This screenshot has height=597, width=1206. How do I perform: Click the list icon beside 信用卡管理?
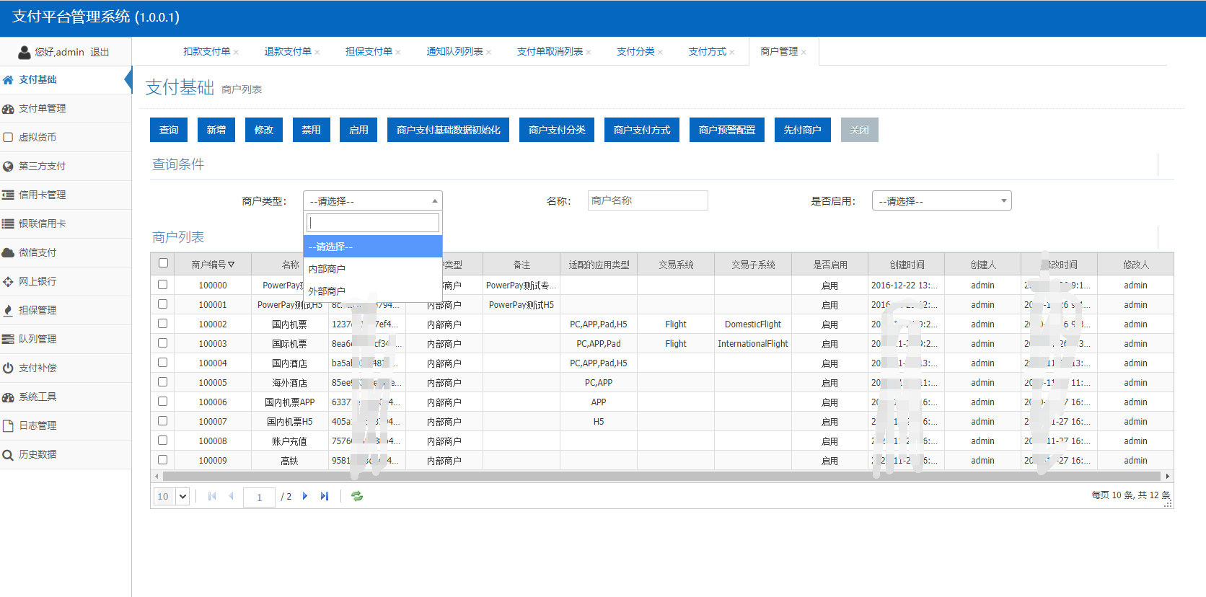click(8, 195)
